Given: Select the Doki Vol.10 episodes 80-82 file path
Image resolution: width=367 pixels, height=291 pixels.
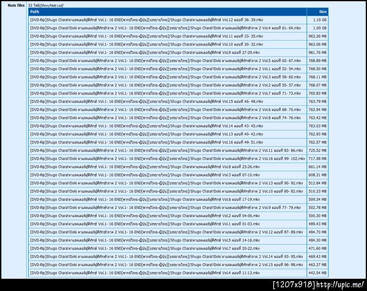Looking at the screenshot, I should [x=166, y=191].
